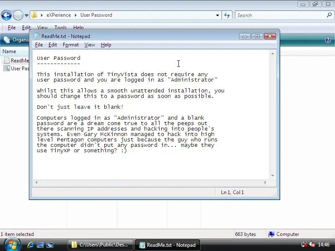Viewport: 335px width, 251px height.
Task: Minimize the Notepad window
Action: tap(245, 36)
